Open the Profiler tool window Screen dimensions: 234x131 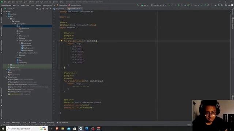pos(50,123)
